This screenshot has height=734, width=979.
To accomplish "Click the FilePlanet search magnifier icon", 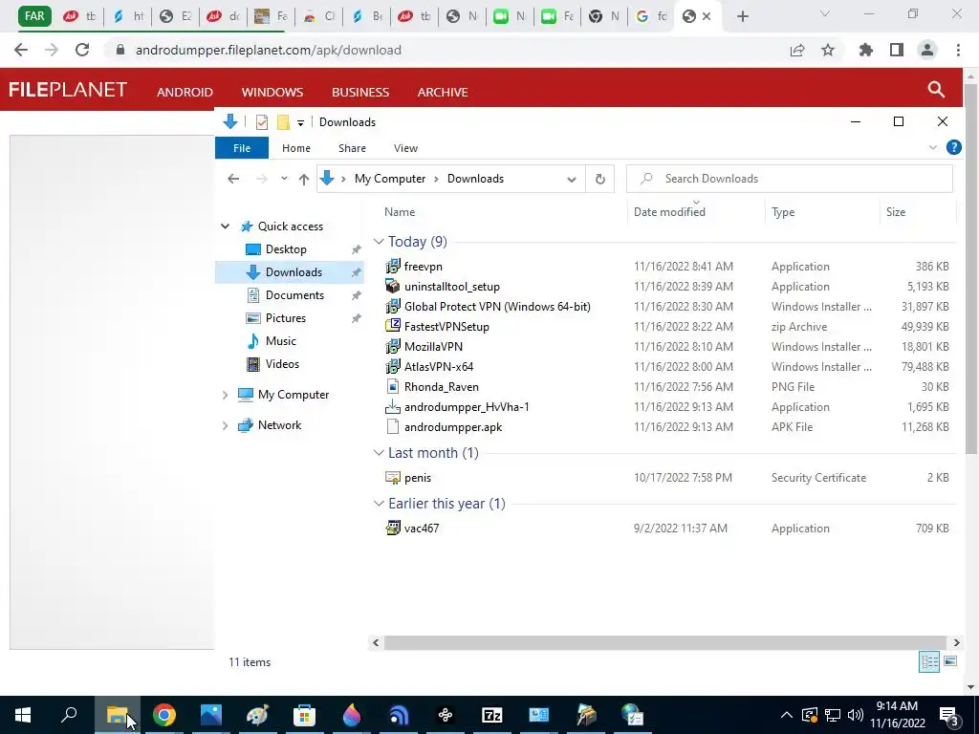I will 935,89.
